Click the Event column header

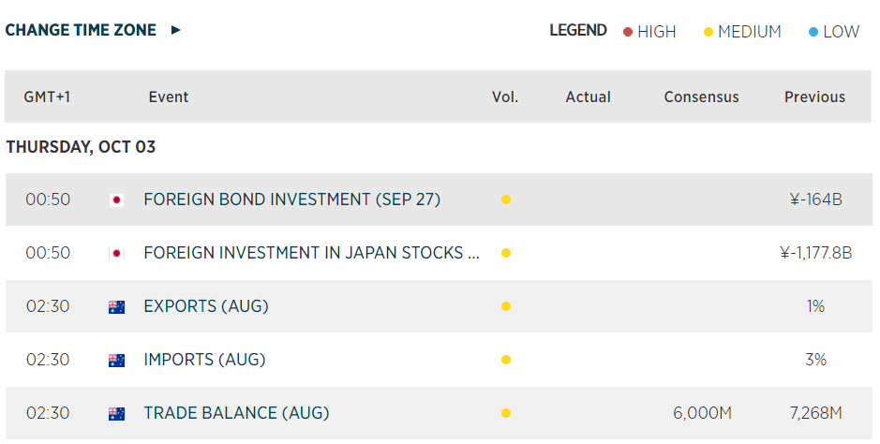tap(169, 96)
